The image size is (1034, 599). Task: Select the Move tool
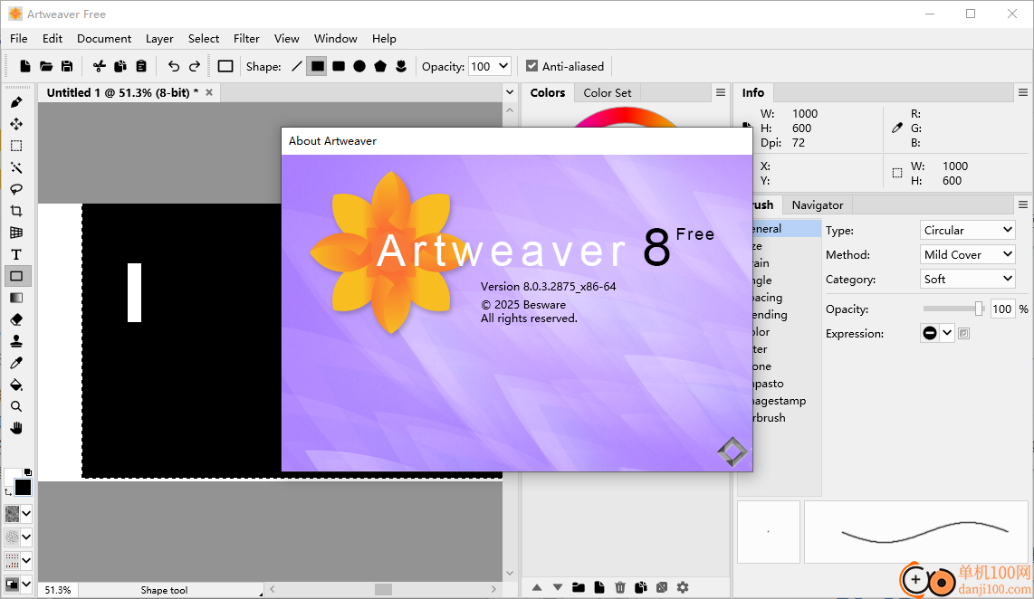pos(16,124)
